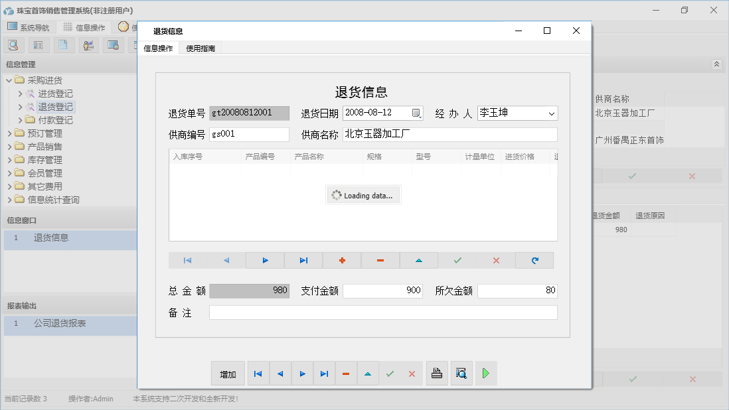The height and width of the screenshot is (410, 729).
Task: Open the print icon at the dialog bottom
Action: [x=437, y=373]
